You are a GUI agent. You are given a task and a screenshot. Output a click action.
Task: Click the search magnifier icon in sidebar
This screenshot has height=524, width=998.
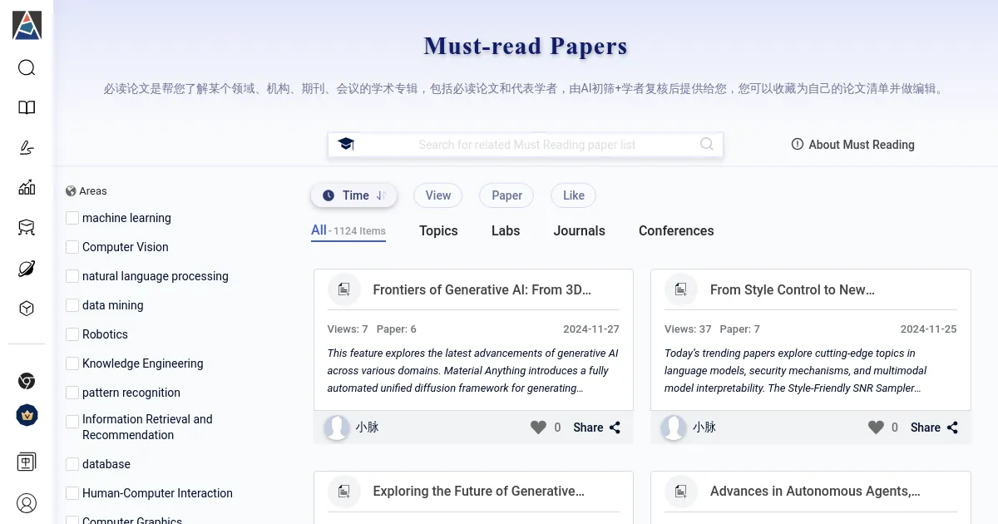click(27, 67)
